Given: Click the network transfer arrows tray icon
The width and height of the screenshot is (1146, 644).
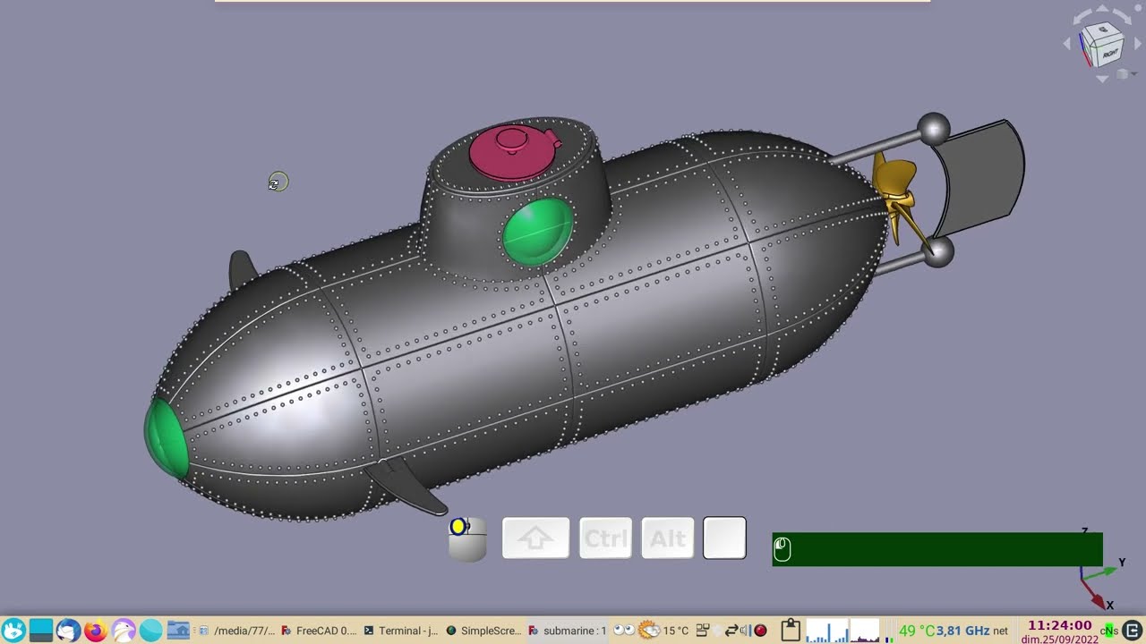Looking at the screenshot, I should click(x=731, y=631).
